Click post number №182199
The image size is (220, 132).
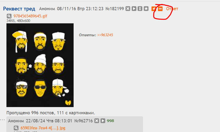point(115,9)
